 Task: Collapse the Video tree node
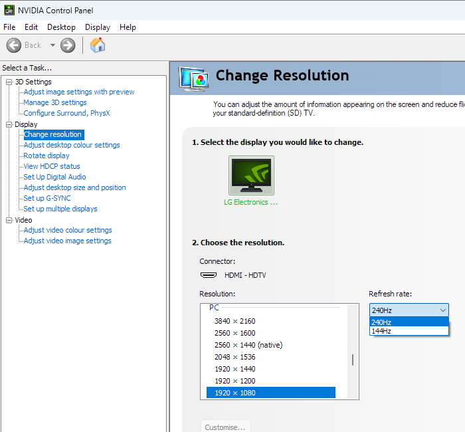[x=9, y=220]
